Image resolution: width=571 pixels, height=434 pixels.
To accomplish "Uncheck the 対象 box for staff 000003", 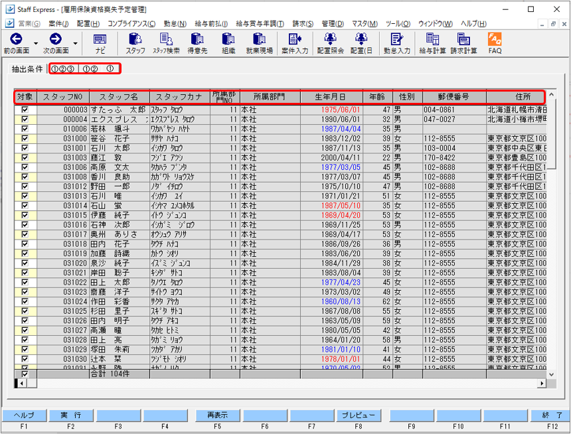I will pyautogui.click(x=25, y=109).
